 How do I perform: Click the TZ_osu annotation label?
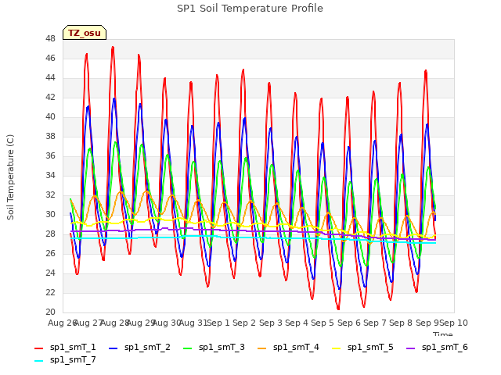(x=85, y=33)
